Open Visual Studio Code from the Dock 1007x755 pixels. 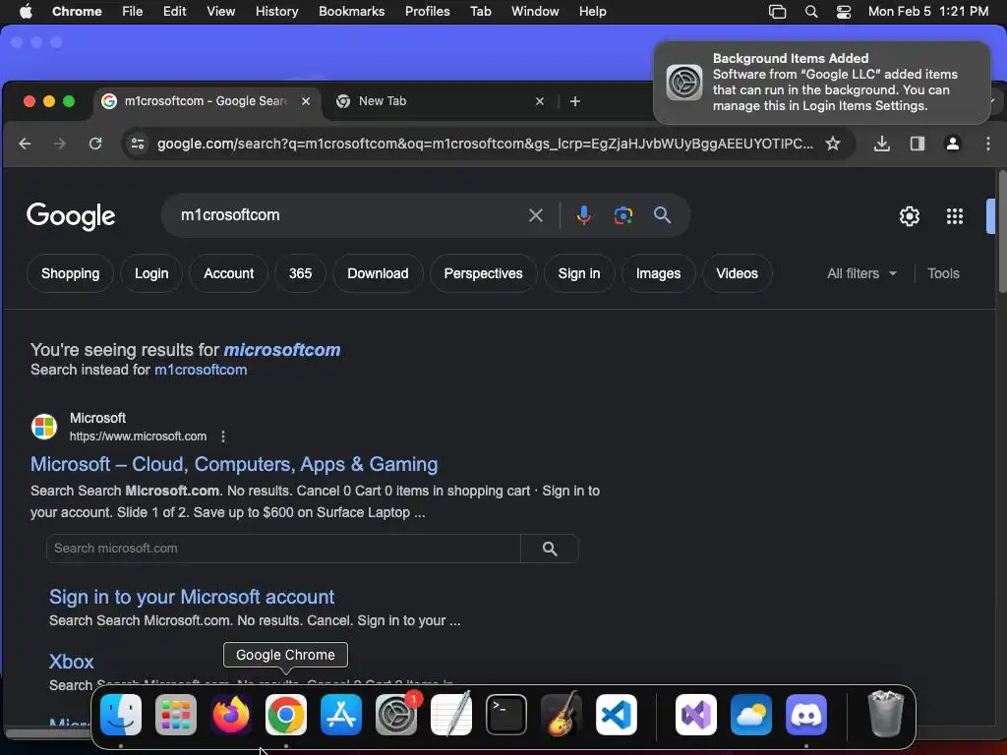tap(616, 715)
